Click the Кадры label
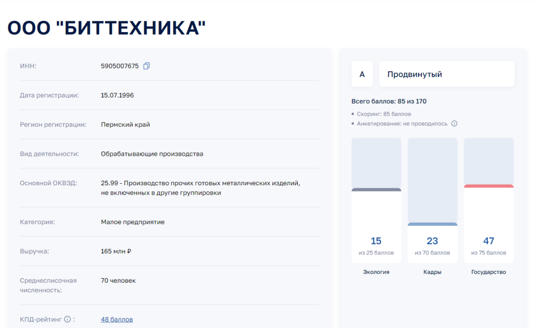This screenshot has width=537, height=328. tap(432, 272)
